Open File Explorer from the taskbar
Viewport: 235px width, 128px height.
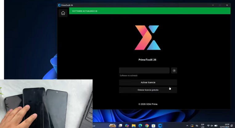pos(134,126)
